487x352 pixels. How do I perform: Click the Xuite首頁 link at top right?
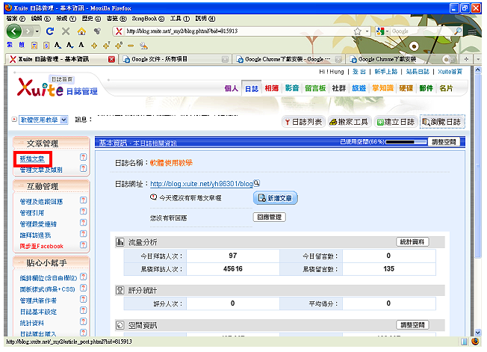click(450, 72)
